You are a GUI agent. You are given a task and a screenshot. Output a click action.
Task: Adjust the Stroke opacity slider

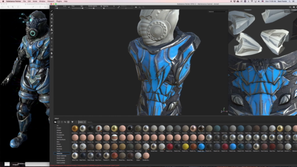pos(94,8)
